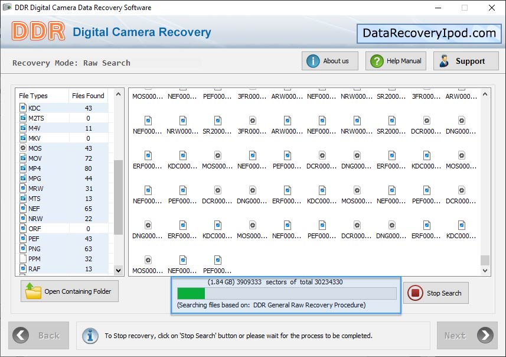Viewport: 506px width, 357px height.
Task: Select the NRW file type icon
Action: pos(23,218)
